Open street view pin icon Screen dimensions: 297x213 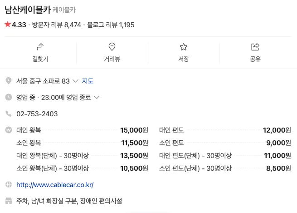[112, 47]
